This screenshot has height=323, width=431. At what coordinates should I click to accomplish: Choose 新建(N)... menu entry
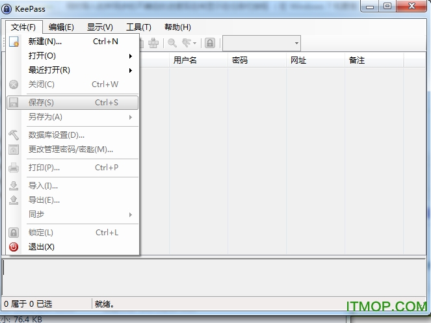coord(73,42)
